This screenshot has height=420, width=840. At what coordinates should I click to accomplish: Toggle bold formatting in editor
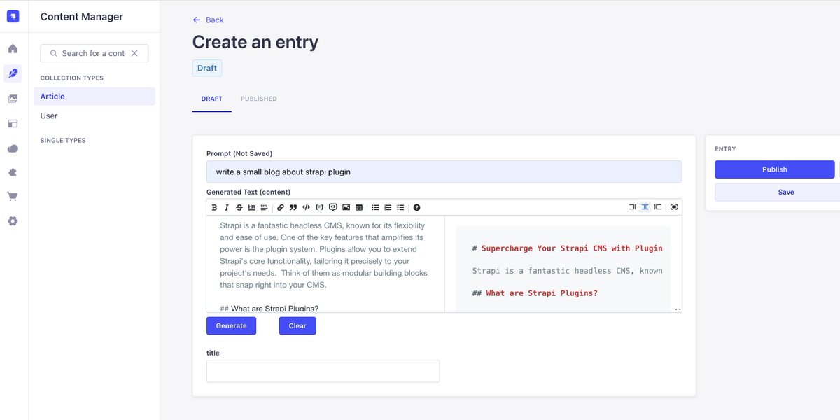[x=214, y=207]
